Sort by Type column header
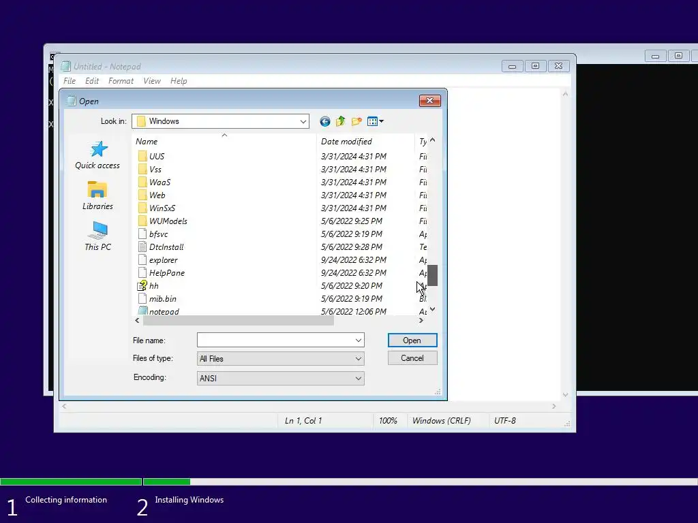This screenshot has width=698, height=523. (x=421, y=142)
